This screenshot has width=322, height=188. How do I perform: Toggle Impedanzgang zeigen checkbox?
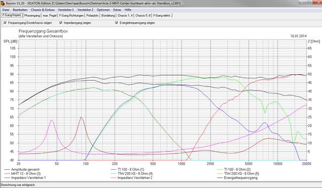pyautogui.click(x=61, y=23)
